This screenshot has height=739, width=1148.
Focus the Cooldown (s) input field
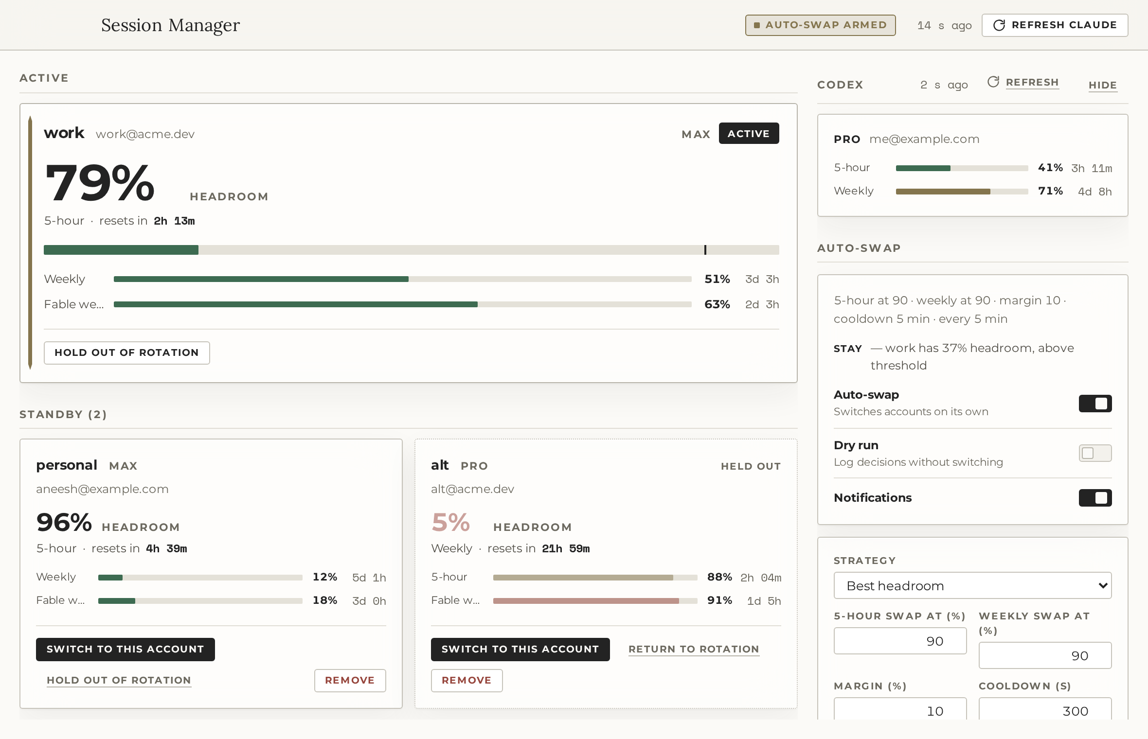(1045, 709)
